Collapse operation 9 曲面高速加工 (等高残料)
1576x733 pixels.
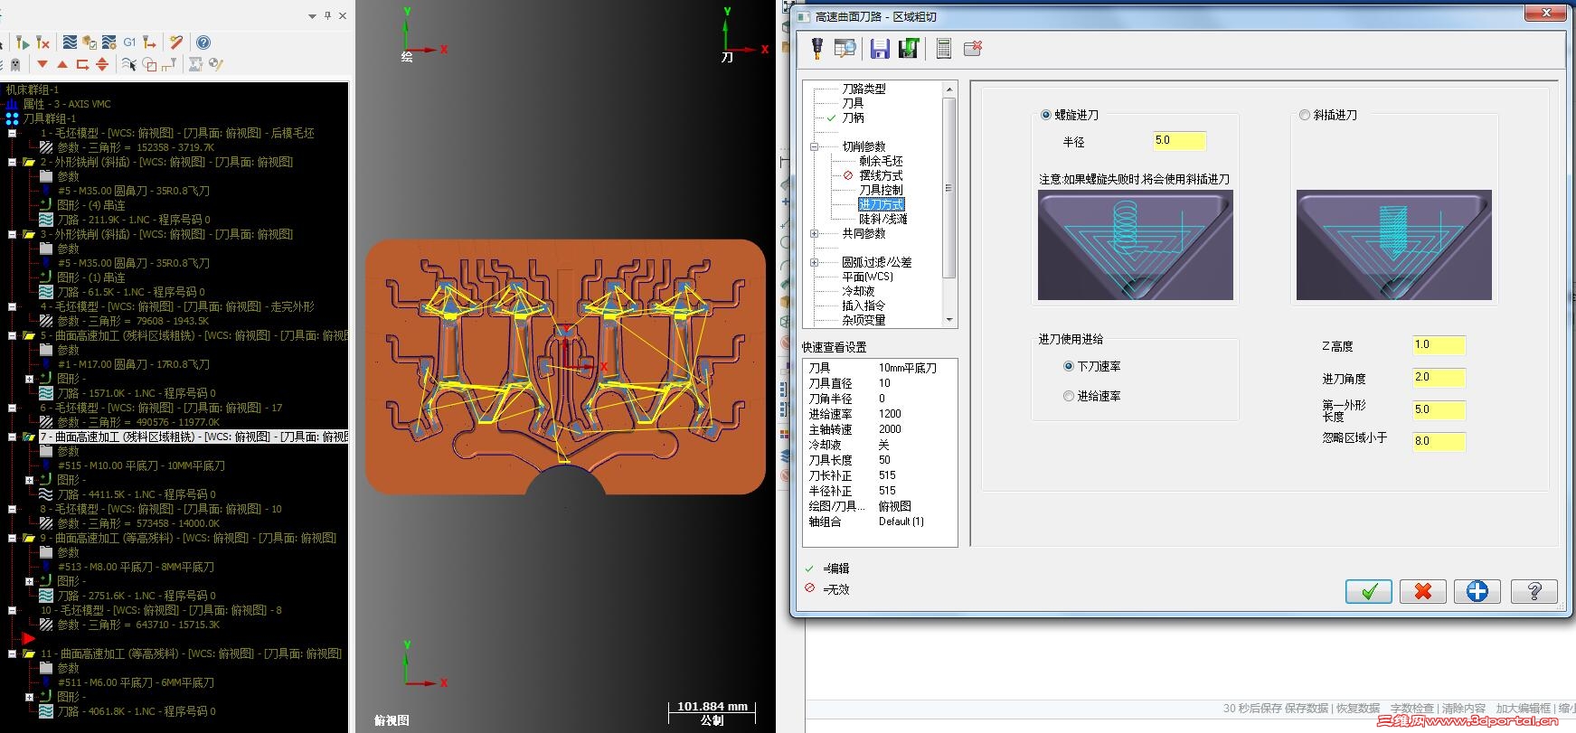click(x=12, y=538)
